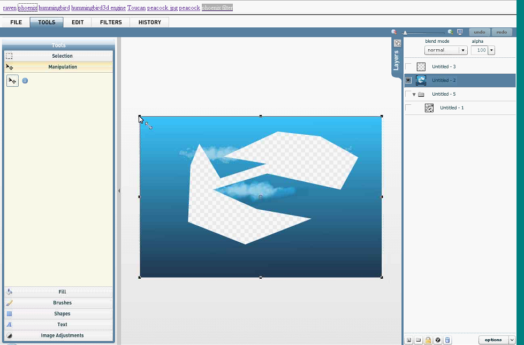Image resolution: width=524 pixels, height=345 pixels.
Task: Click the canvas bottom-center transform handle
Action: (261, 277)
